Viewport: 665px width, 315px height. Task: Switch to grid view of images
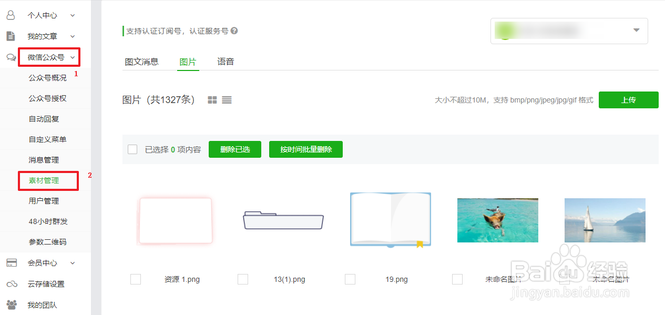(212, 99)
